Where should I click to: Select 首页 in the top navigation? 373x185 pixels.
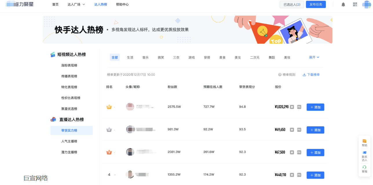[55, 4]
